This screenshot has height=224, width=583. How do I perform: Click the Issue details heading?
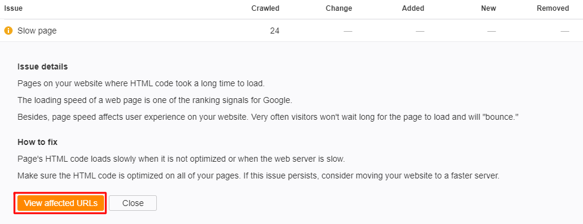43,67
